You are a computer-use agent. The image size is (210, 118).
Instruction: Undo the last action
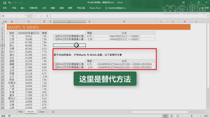coord(9,3)
